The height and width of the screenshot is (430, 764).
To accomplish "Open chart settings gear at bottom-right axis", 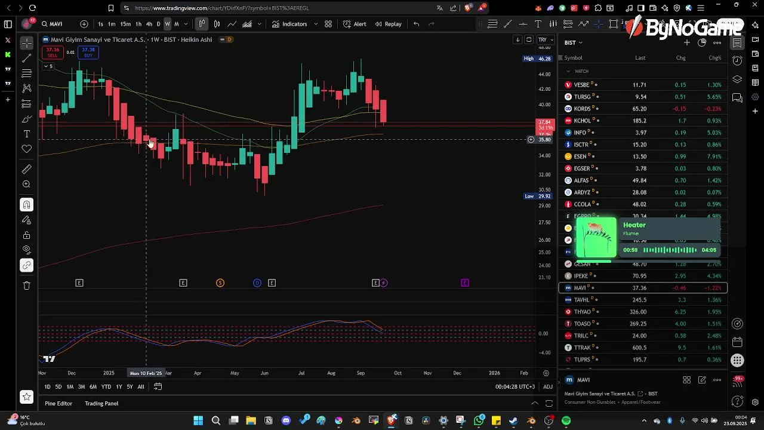I will pos(546,373).
